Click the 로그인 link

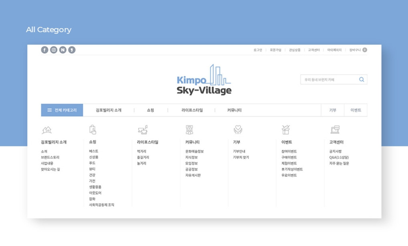click(258, 50)
